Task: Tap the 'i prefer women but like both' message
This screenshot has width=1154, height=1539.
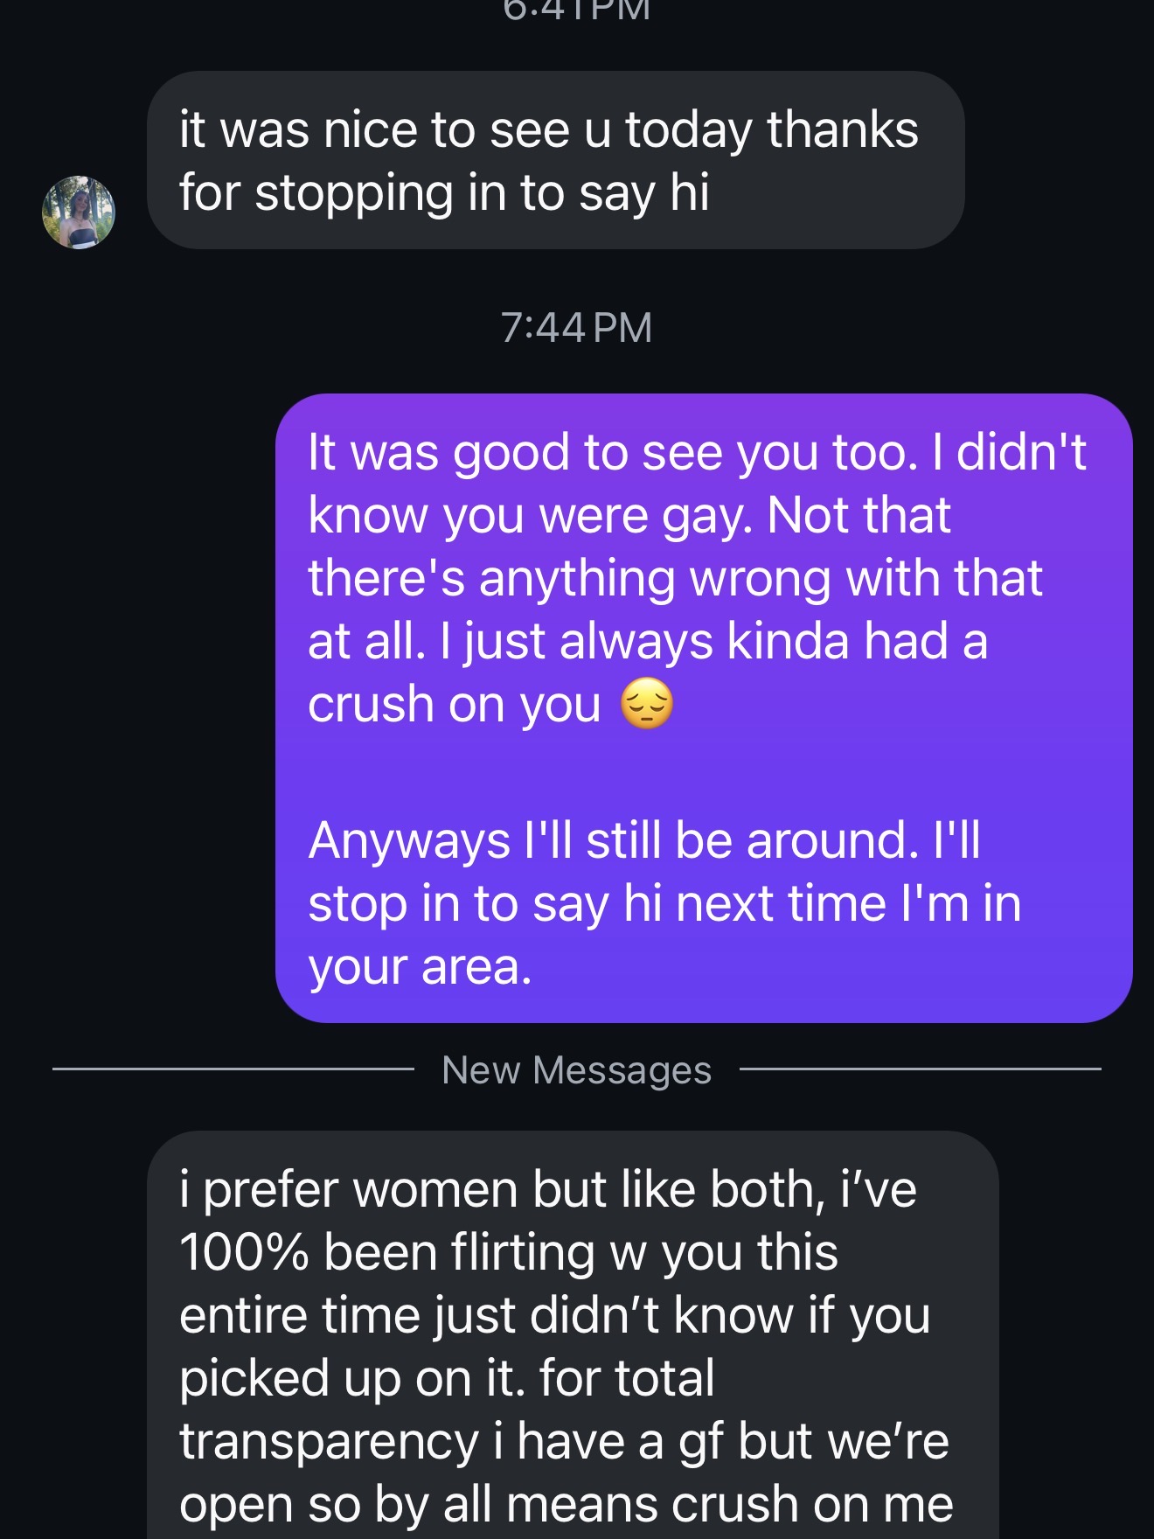Action: pos(548,1190)
